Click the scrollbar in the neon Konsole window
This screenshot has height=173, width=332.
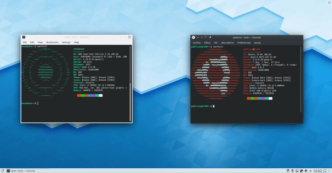(131, 80)
